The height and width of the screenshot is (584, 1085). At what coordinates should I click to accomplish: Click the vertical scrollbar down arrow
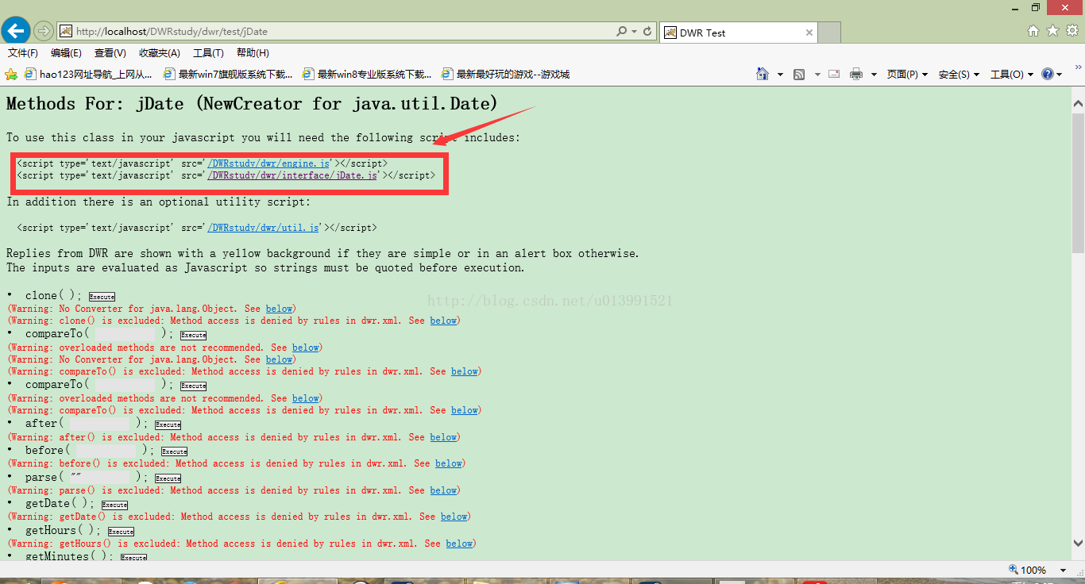[1078, 543]
